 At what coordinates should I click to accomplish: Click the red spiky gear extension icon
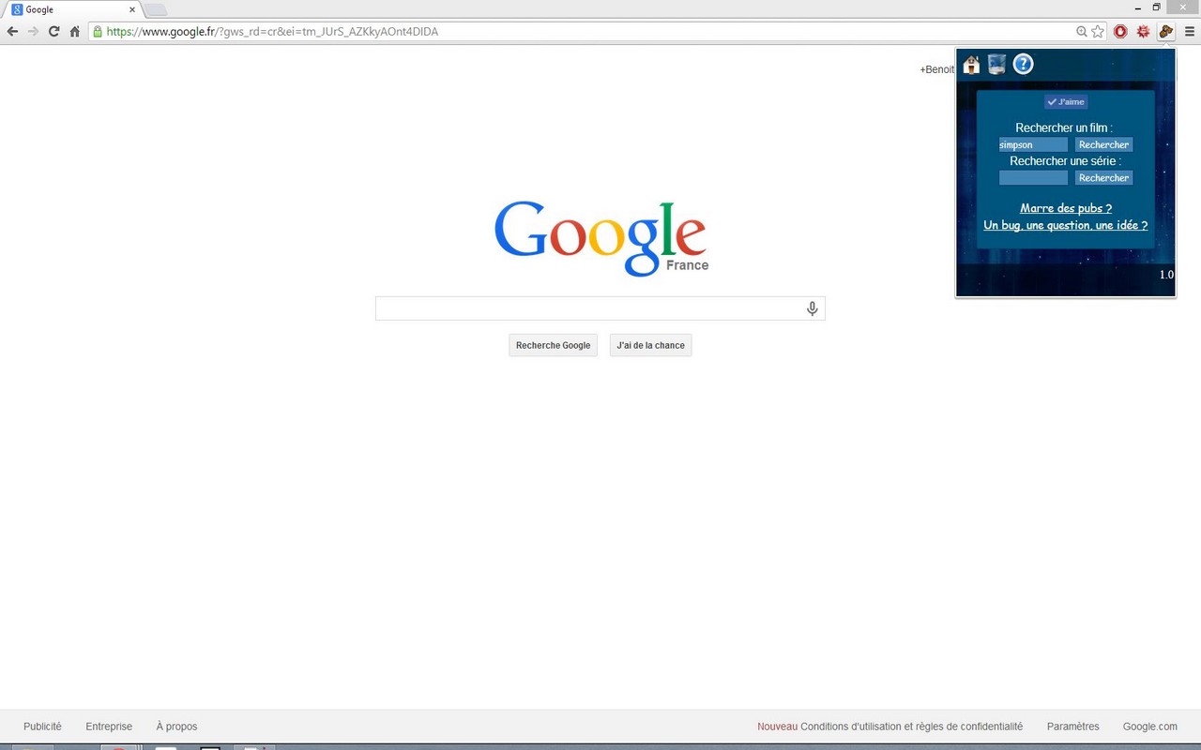point(1143,31)
